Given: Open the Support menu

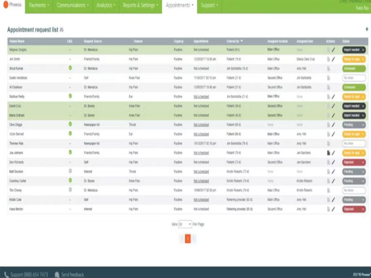Looking at the screenshot, I should [209, 5].
